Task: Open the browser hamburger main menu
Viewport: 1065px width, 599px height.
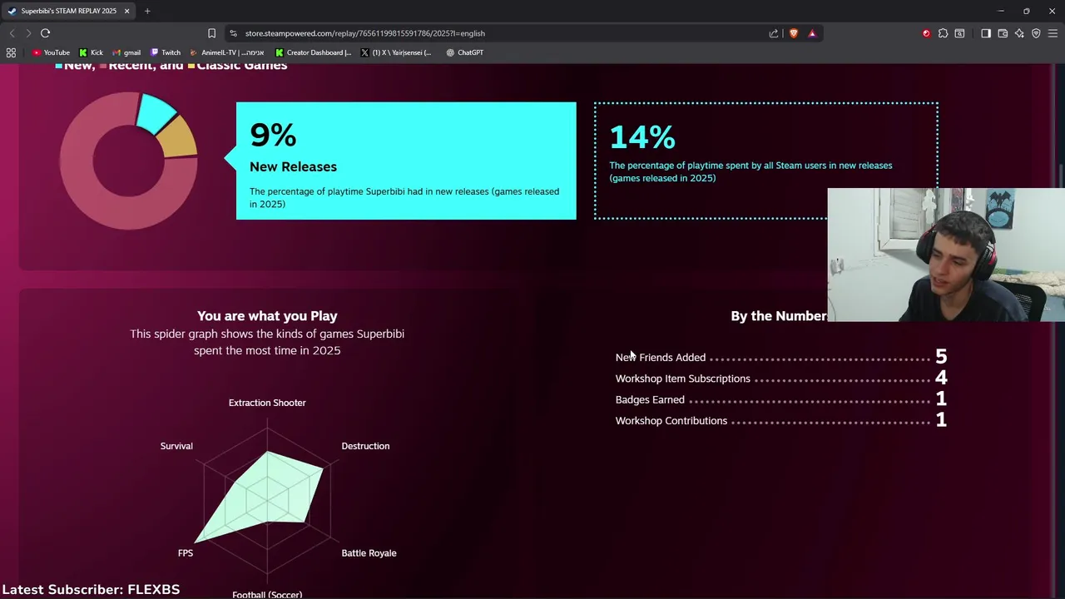Action: coord(1053,33)
